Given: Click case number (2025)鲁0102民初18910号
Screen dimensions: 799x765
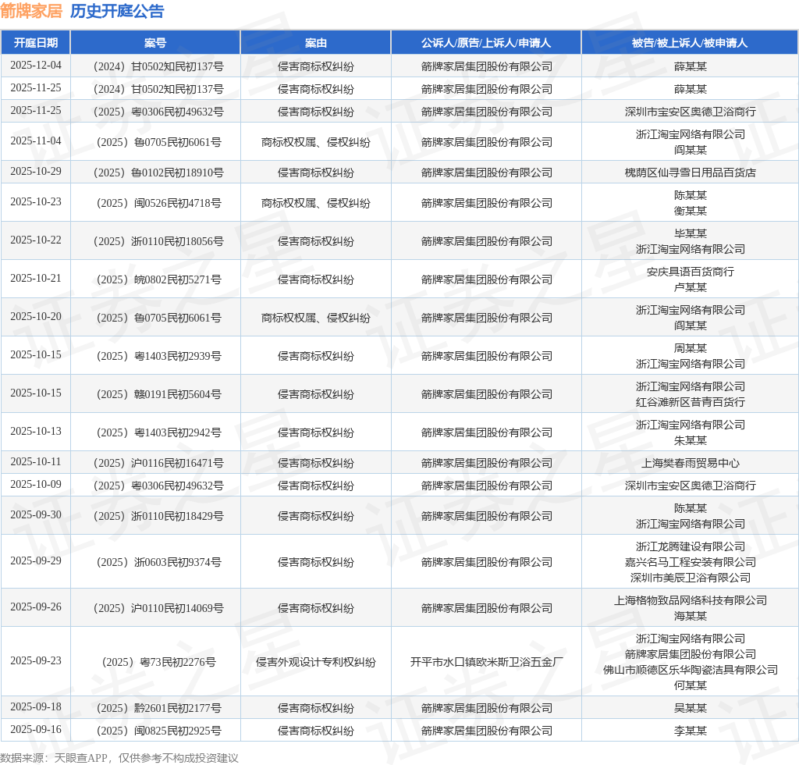Looking at the screenshot, I should pyautogui.click(x=158, y=173).
